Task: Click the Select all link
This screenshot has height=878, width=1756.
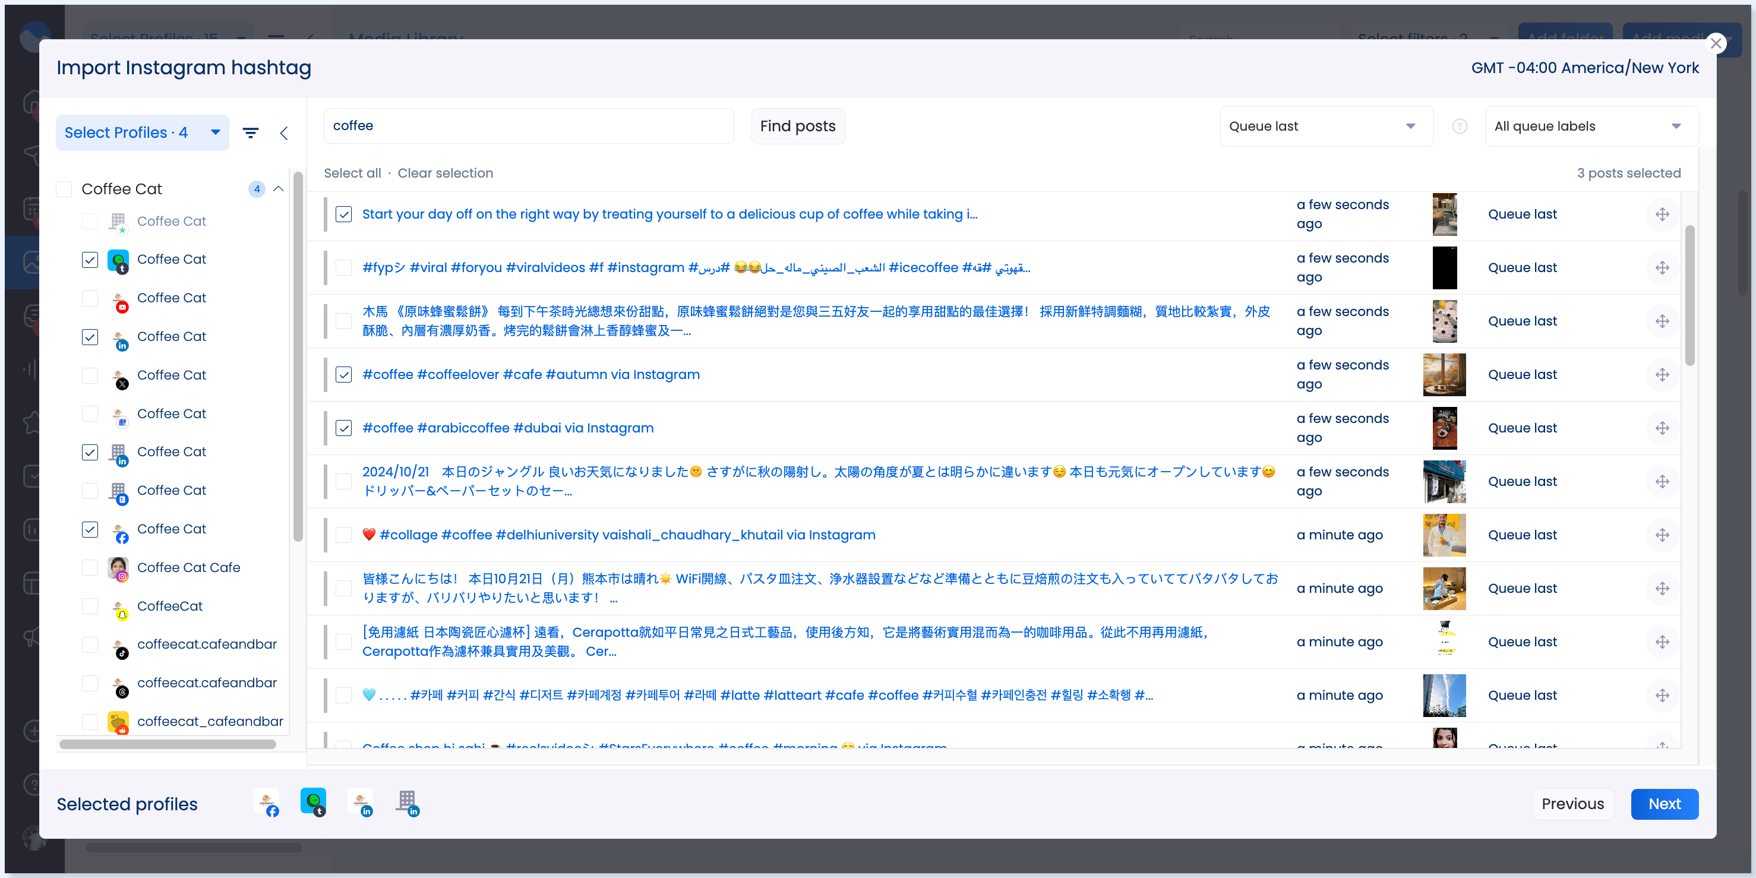Action: pos(352,173)
